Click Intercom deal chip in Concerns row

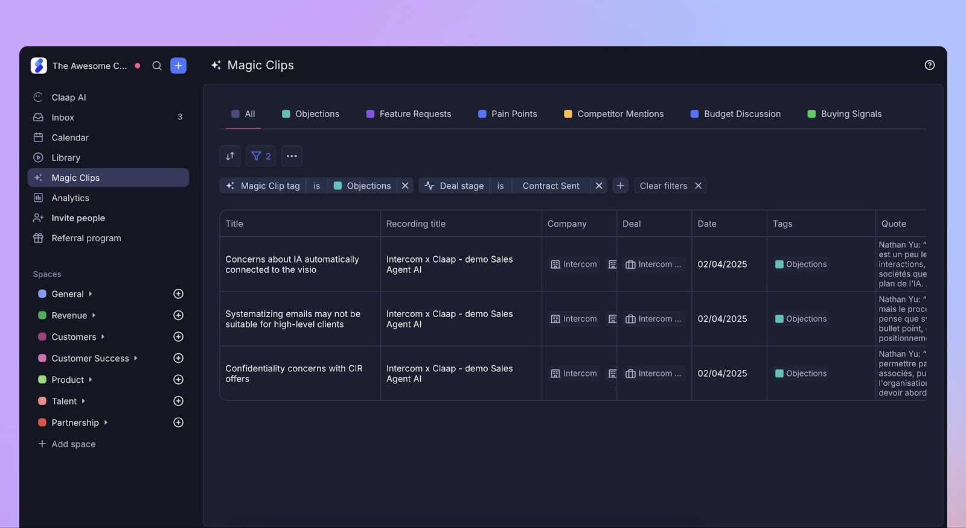(x=654, y=265)
